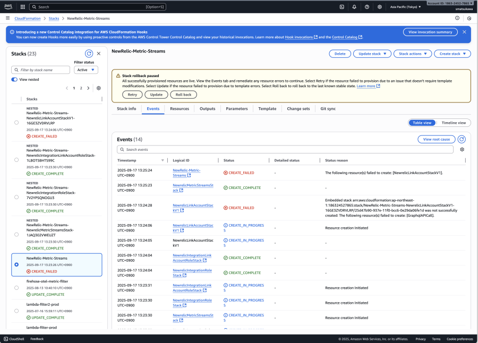Image resolution: width=478 pixels, height=343 pixels.
Task: Select the lambda-filter2-prod stack radio
Action: pos(16,311)
